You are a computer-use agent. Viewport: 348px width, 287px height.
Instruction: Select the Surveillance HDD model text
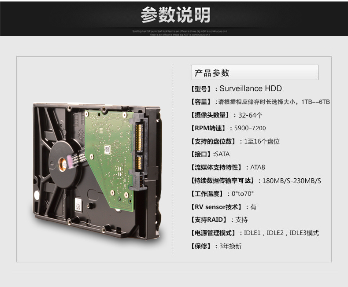click(x=251, y=88)
